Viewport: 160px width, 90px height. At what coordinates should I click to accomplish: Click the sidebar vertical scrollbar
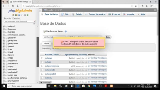(x=38, y=52)
